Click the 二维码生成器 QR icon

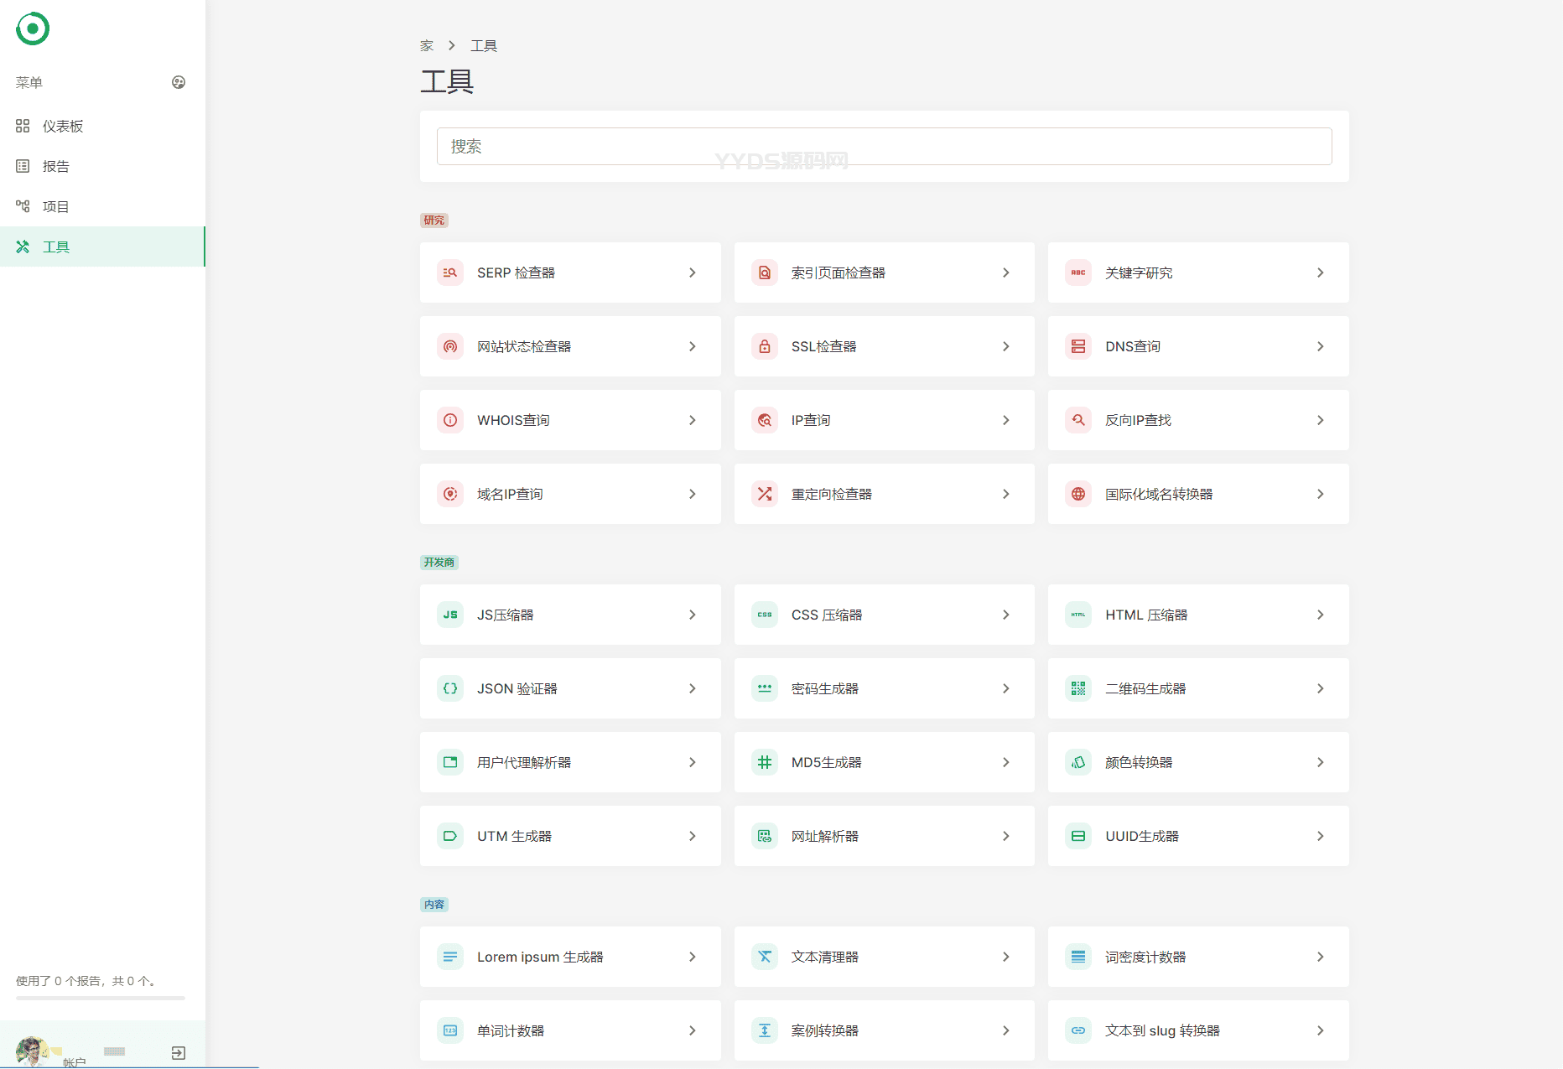1078,688
